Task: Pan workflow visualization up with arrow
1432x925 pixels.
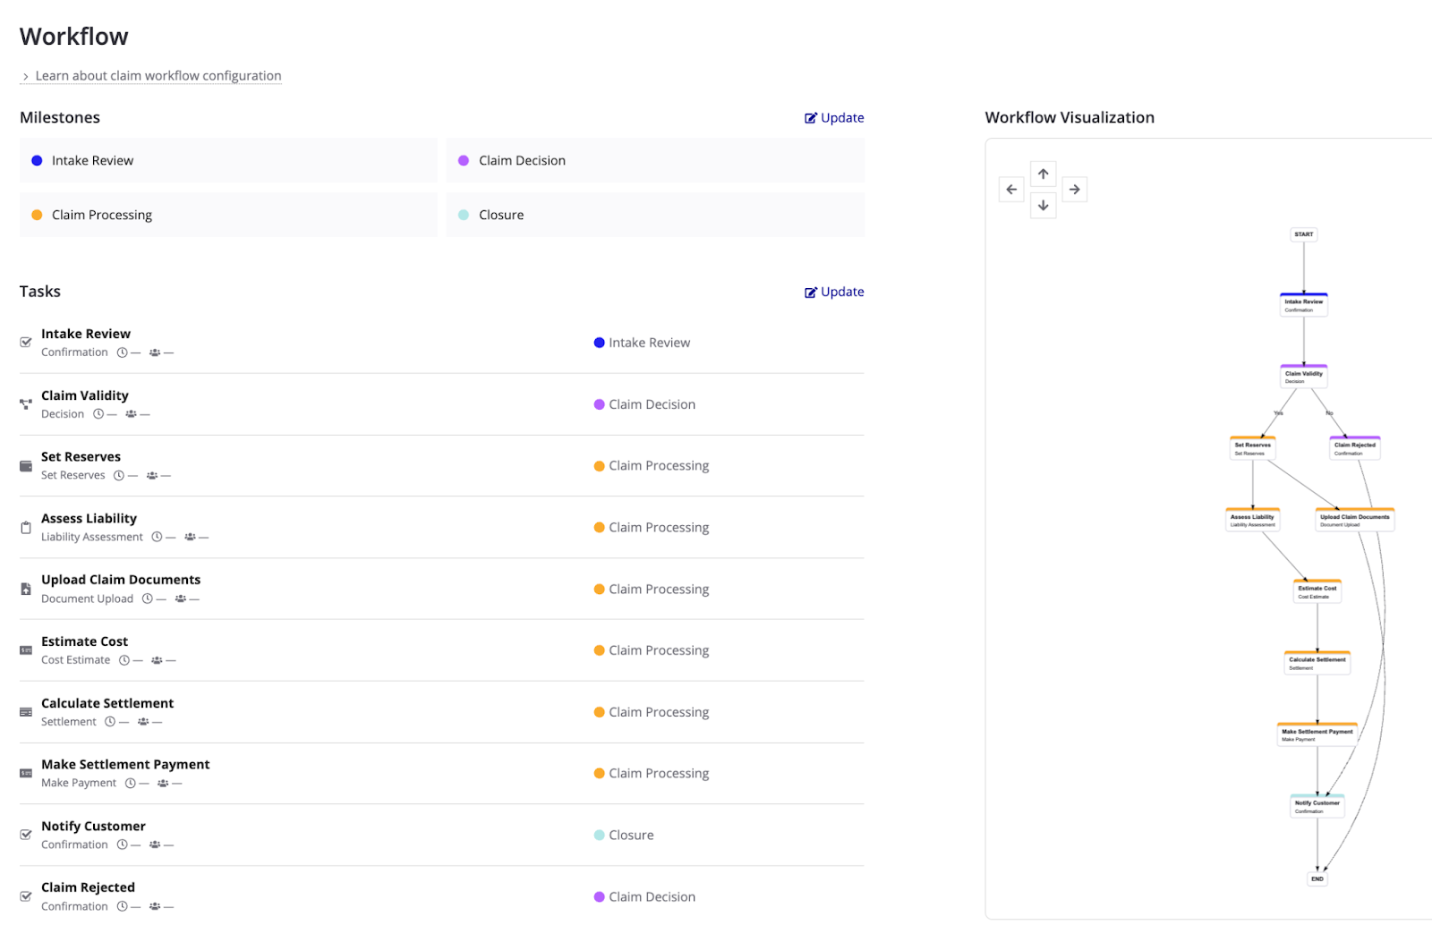Action: tap(1044, 174)
